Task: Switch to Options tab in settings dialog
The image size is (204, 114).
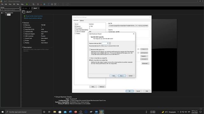Action: point(82,21)
